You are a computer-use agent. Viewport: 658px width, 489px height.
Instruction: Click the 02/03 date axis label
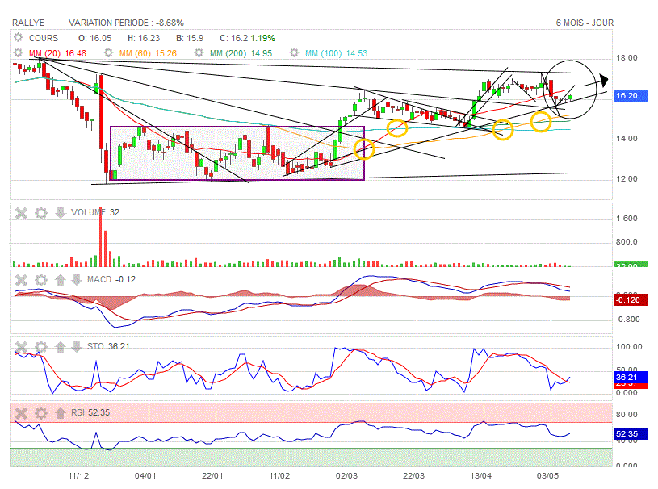pyautogui.click(x=346, y=476)
